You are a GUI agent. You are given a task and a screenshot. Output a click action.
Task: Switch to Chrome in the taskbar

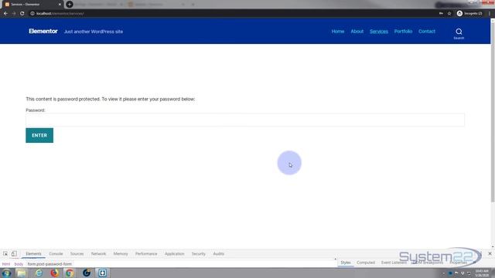tap(70, 273)
